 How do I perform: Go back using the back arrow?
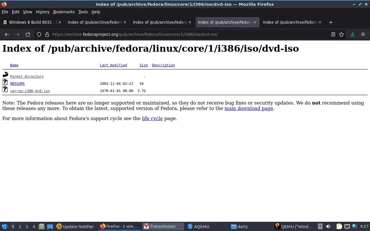(x=7, y=34)
